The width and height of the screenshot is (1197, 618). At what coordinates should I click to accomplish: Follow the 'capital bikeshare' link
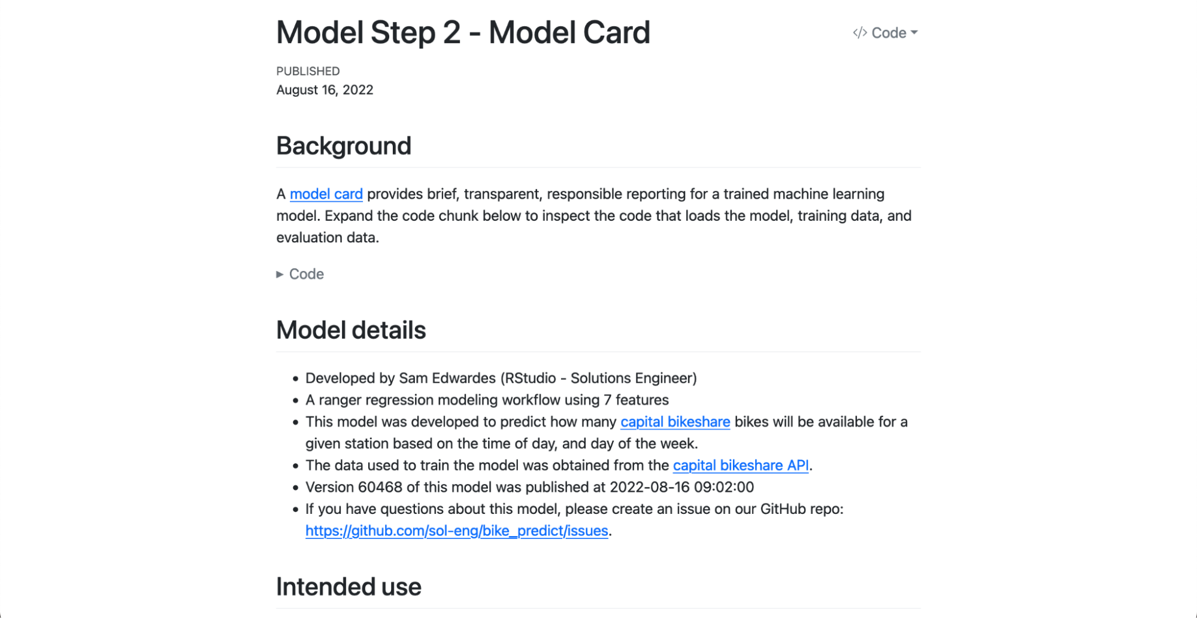pyautogui.click(x=675, y=422)
